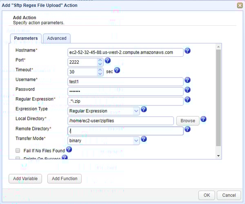This screenshot has width=245, height=204.
Task: Click the Browse button
Action: (x=188, y=121)
